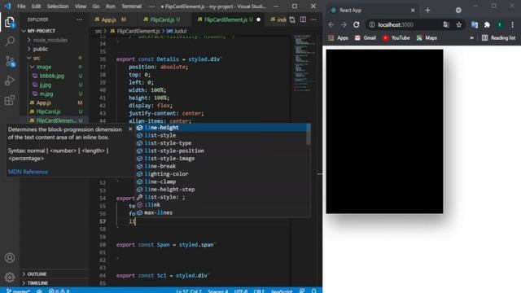
Task: Open the Chrome Extensions puzzle icon
Action: pos(487,24)
